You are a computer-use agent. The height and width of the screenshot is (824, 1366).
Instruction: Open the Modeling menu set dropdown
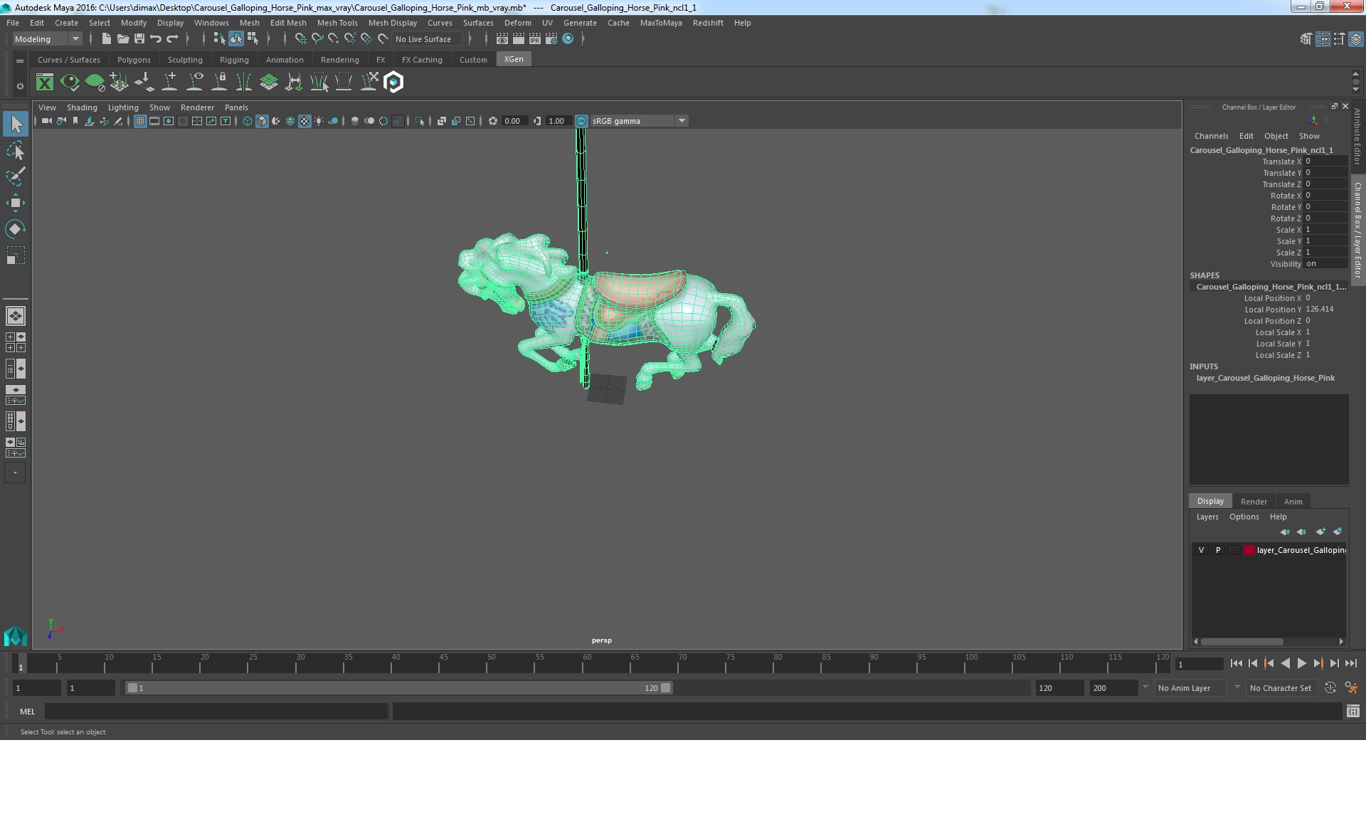[x=47, y=39]
